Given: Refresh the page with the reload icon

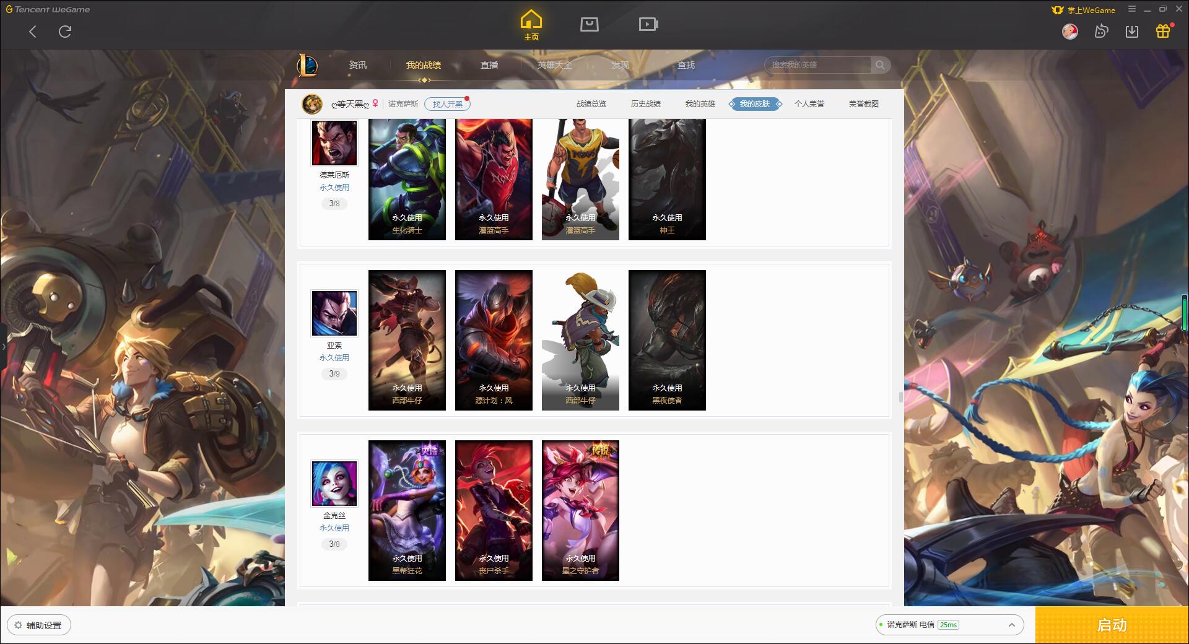Looking at the screenshot, I should pyautogui.click(x=65, y=32).
